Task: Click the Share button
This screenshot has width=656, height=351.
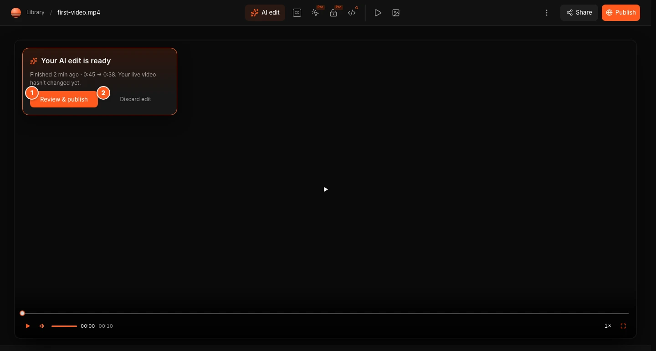Action: point(579,13)
